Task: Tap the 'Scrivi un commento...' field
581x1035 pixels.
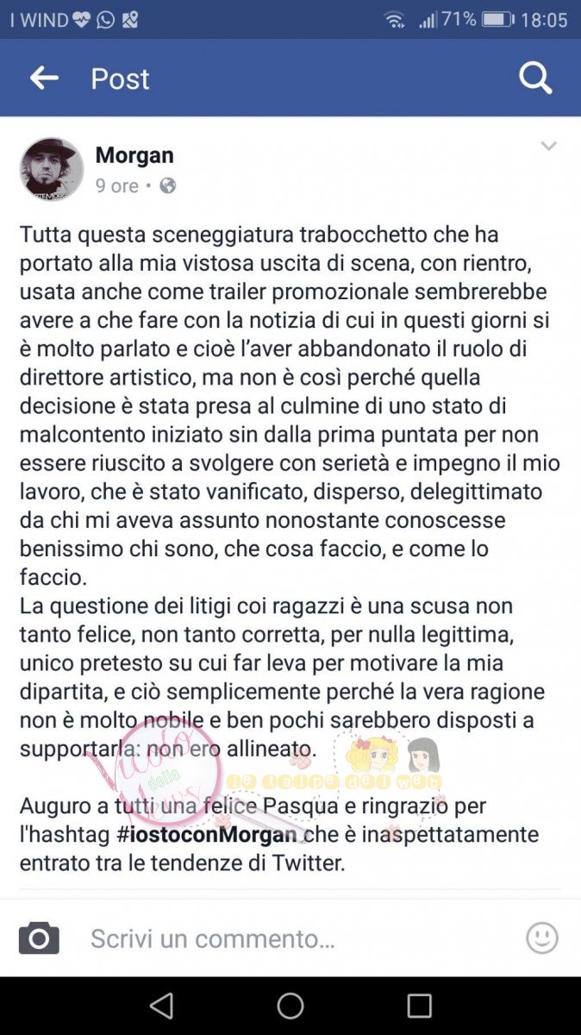Action: [293, 938]
